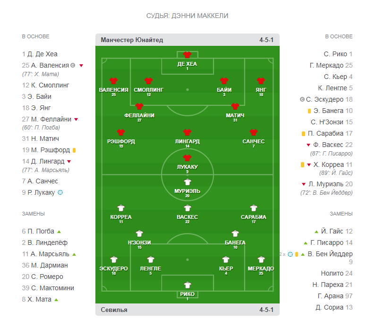This screenshot has height=320, width=376.
Task: Click the captain badge beside S. Escudero
Action: [302, 100]
